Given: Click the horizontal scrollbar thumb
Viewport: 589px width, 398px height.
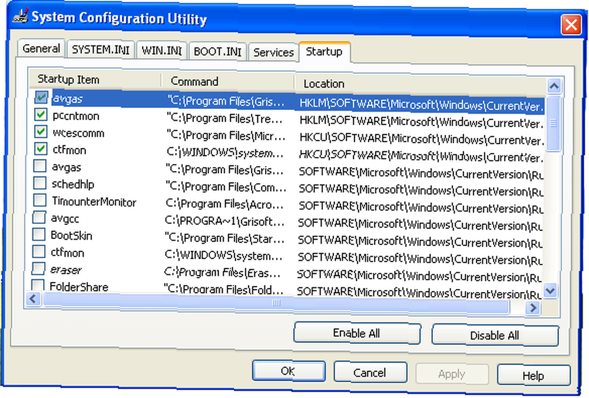Looking at the screenshot, I should point(276,303).
